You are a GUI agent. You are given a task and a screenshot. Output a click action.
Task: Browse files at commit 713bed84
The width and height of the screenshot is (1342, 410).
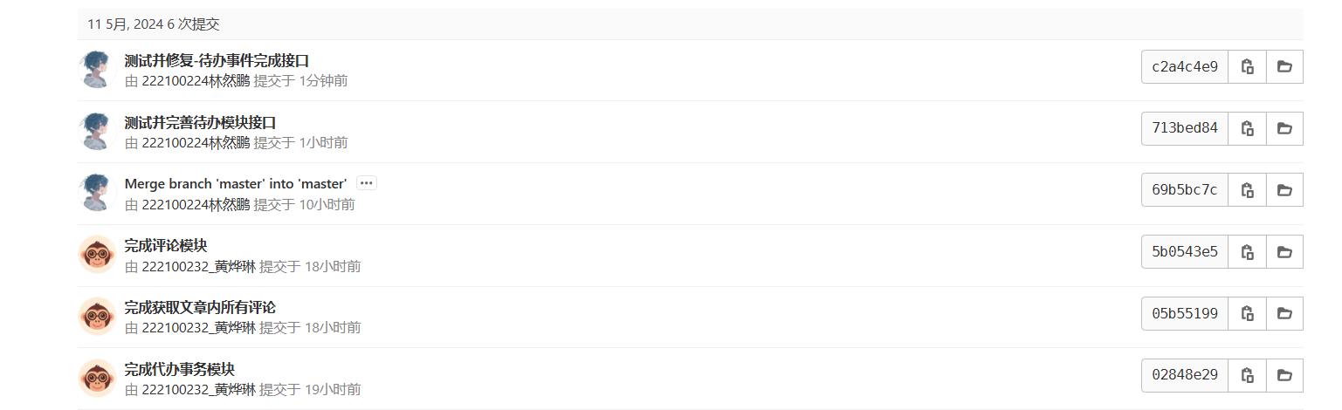point(1284,128)
